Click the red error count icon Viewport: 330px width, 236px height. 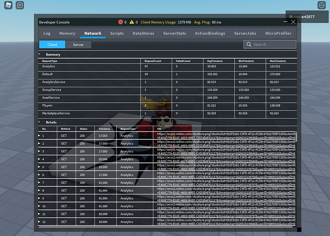[121, 22]
